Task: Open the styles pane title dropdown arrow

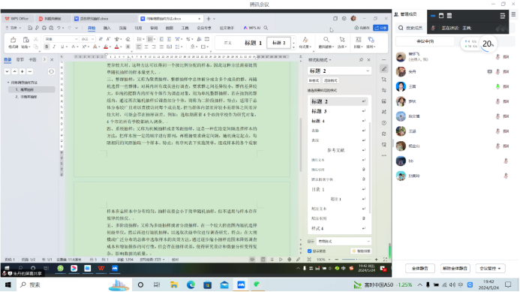Action: (x=330, y=60)
